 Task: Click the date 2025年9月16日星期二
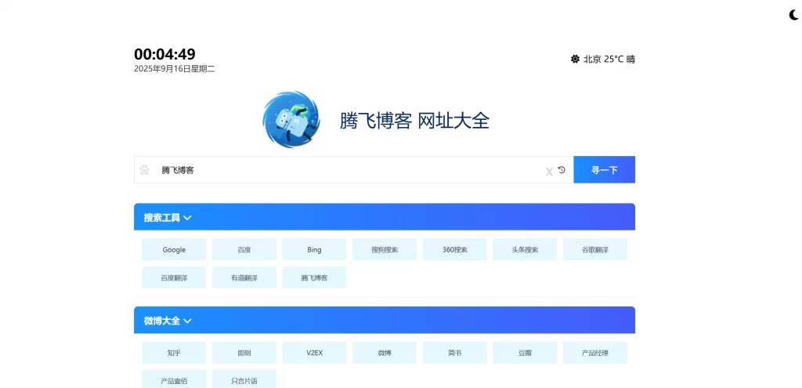pos(175,69)
